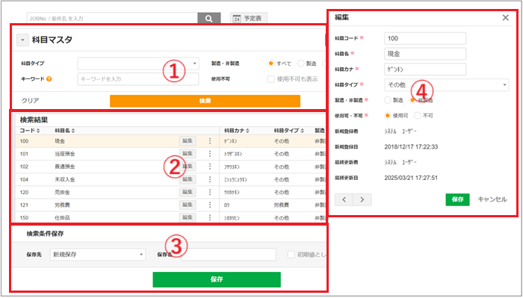This screenshot has height=298, width=523.
Task: Click the magnifier search icon button
Action: click(x=208, y=19)
